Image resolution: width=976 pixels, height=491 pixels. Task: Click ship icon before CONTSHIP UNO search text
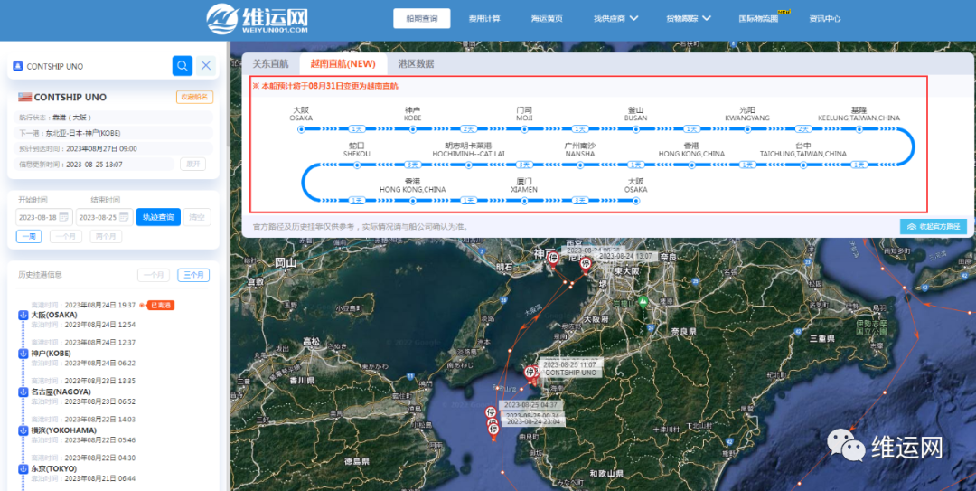coord(17,66)
